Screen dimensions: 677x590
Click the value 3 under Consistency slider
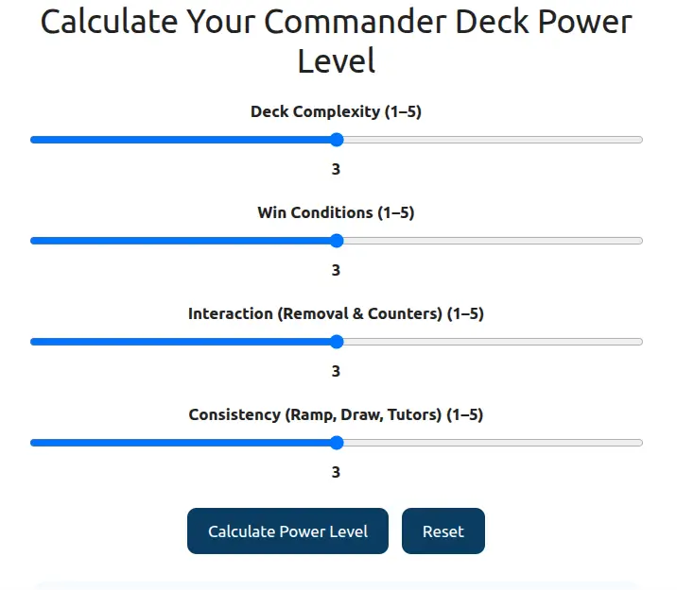pyautogui.click(x=336, y=472)
